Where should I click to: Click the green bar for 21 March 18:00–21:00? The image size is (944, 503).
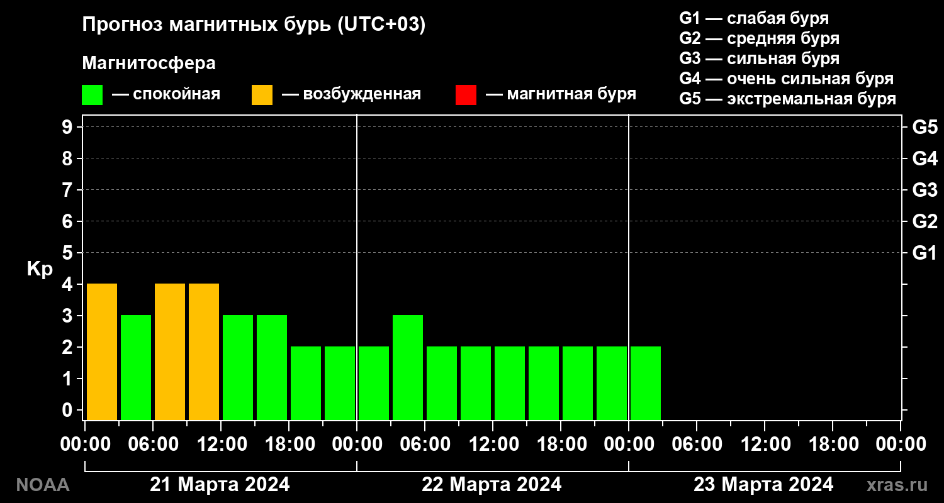306,383
